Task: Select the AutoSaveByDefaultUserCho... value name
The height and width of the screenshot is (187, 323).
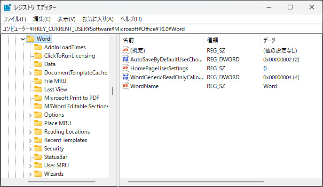Action: [x=166, y=60]
